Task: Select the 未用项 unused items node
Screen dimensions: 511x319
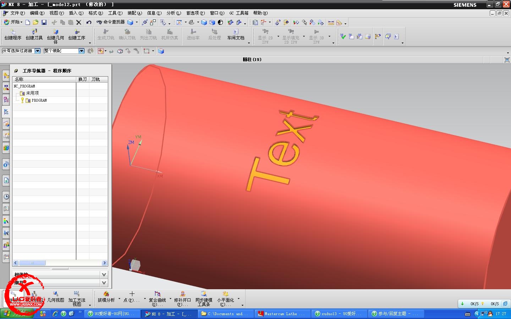Action: tap(32, 93)
